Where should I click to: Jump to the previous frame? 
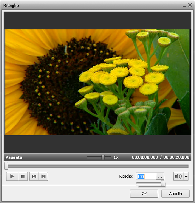tap(34, 176)
